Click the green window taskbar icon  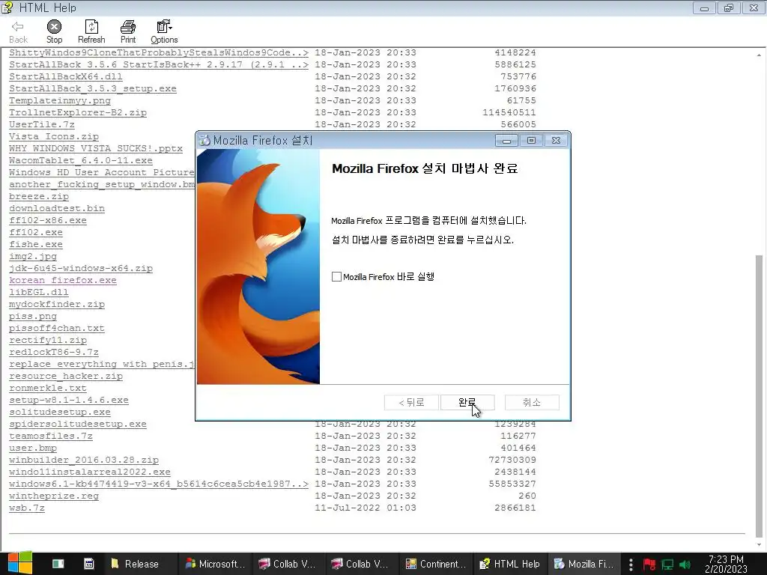pos(58,564)
